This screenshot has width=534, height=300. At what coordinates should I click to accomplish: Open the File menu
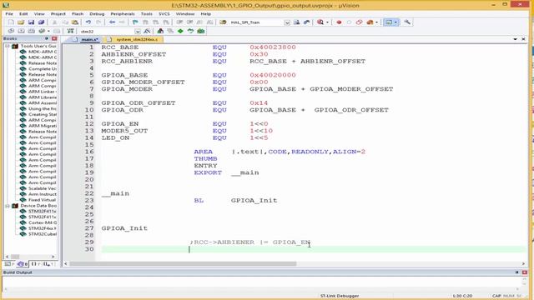[9, 14]
